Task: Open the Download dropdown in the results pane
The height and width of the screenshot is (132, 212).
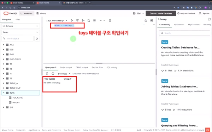Action: [64, 74]
